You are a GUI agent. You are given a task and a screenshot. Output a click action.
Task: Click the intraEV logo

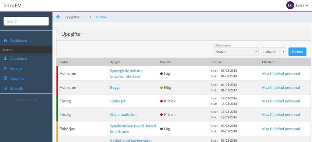click(x=12, y=5)
